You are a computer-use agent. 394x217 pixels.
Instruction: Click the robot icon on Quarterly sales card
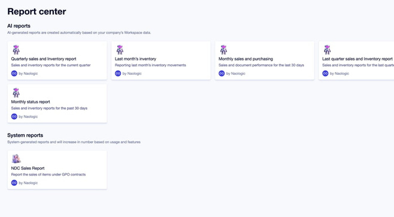pyautogui.click(x=16, y=50)
